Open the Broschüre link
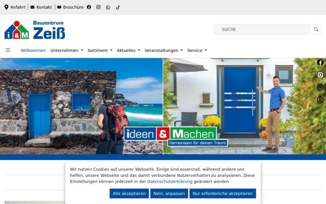 click(x=70, y=7)
